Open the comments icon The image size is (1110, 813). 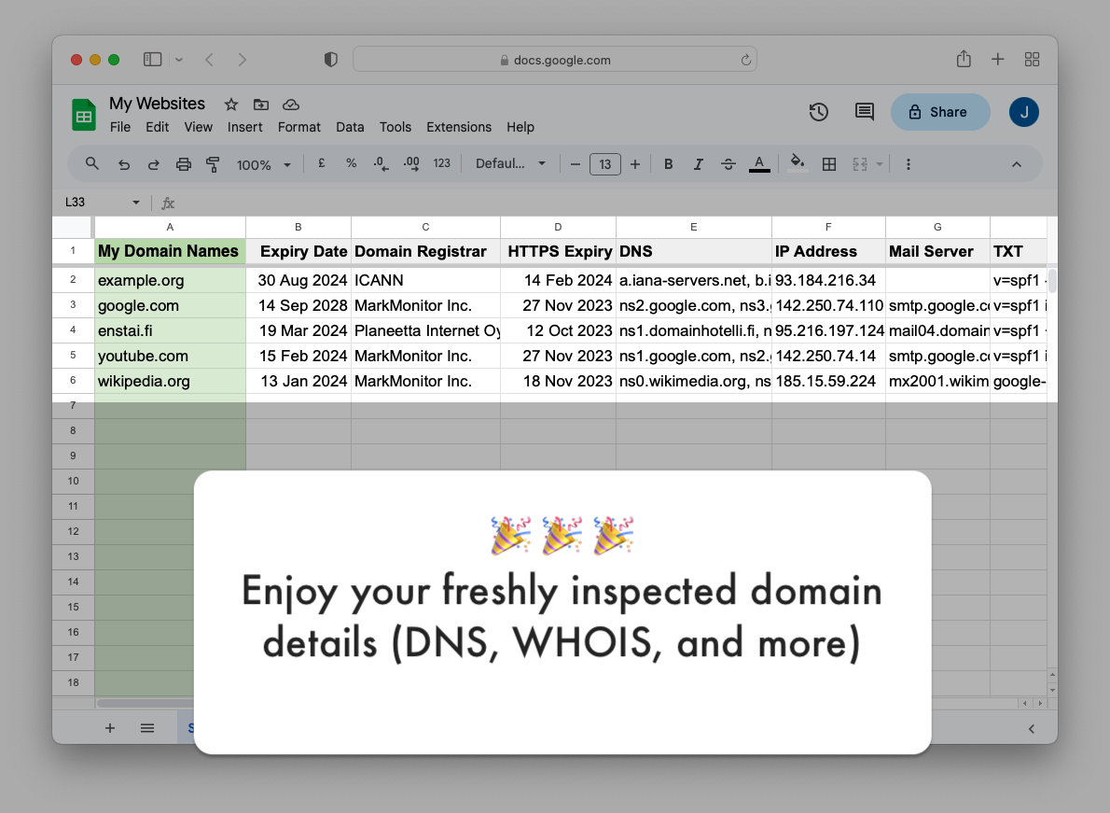click(x=864, y=112)
